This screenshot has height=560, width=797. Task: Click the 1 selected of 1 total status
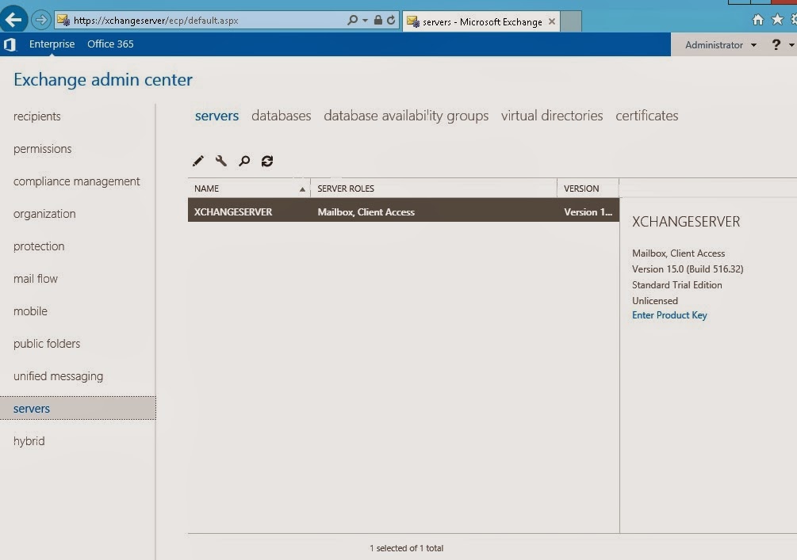[406, 548]
